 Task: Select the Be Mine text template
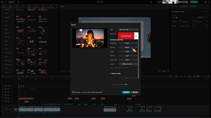(x=43, y=10)
